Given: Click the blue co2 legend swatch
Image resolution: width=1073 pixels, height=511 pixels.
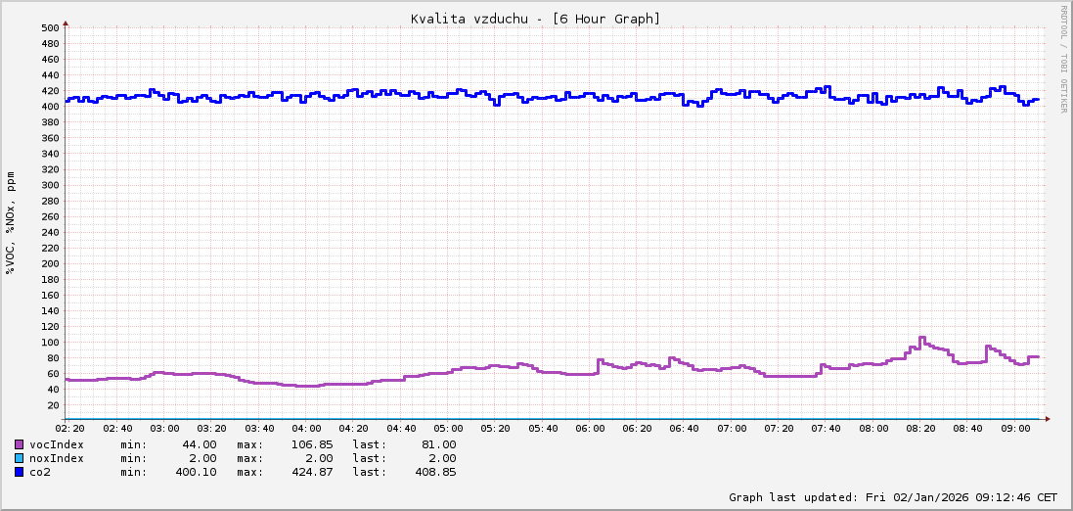Looking at the screenshot, I should click(19, 472).
